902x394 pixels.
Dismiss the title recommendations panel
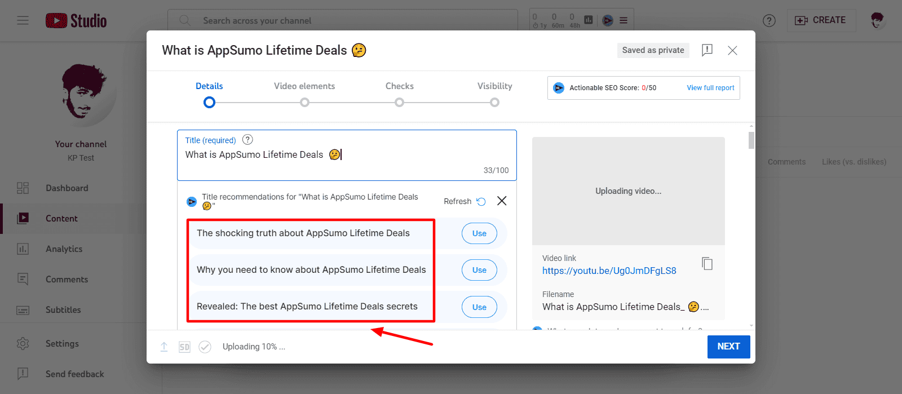tap(502, 201)
